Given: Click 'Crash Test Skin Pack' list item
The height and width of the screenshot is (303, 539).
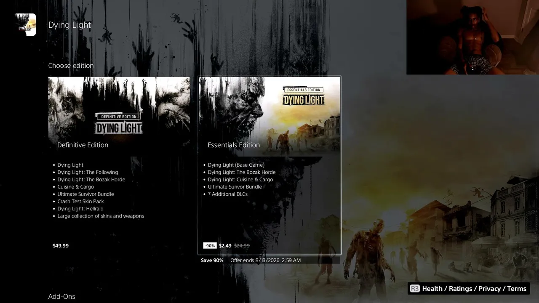Looking at the screenshot, I should tap(80, 202).
